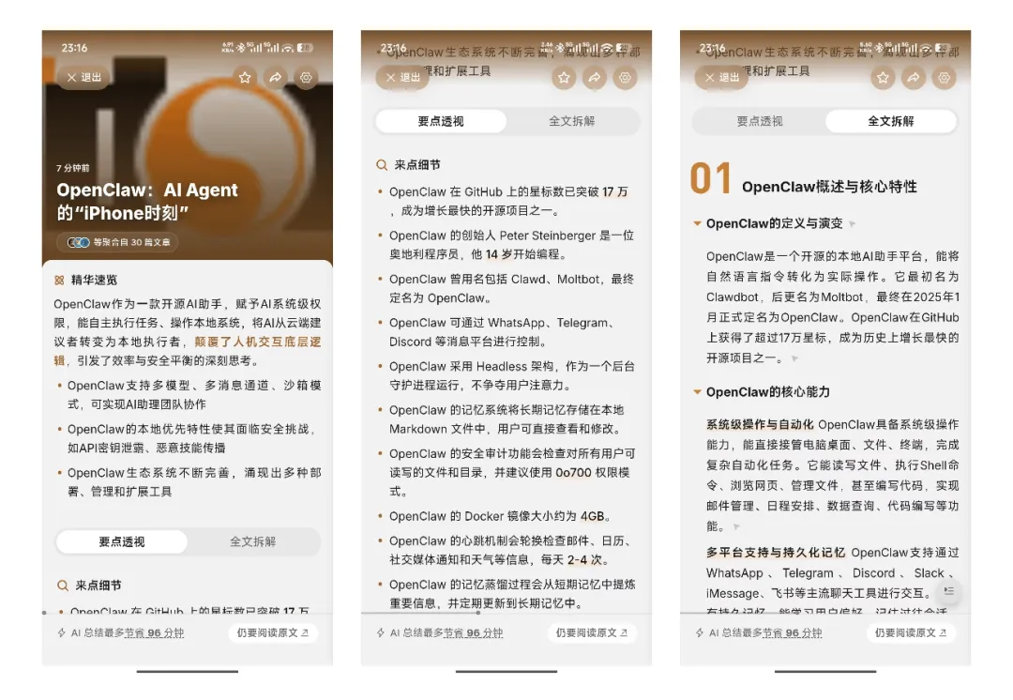The image size is (1013, 700).
Task: Switch to 要点透视 tab on the right screen
Action: pyautogui.click(x=760, y=121)
